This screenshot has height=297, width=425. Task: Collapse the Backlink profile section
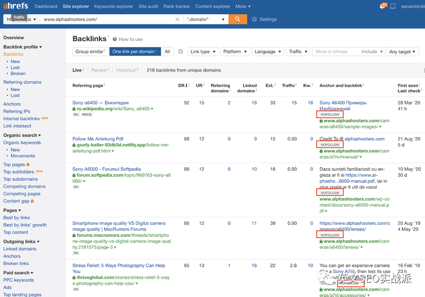tap(22, 47)
